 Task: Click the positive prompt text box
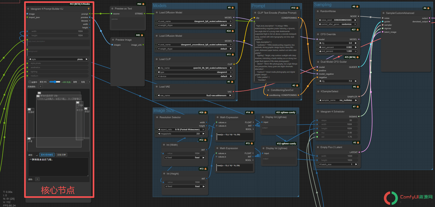(276, 52)
